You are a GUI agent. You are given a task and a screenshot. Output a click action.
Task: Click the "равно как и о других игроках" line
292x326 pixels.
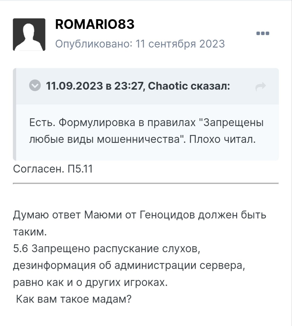point(90,282)
